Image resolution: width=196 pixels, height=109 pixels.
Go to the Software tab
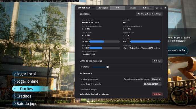(x=147, y=8)
